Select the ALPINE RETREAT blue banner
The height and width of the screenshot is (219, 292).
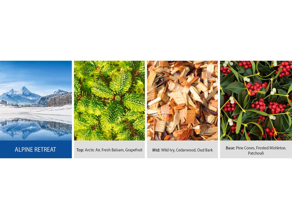tap(36, 149)
